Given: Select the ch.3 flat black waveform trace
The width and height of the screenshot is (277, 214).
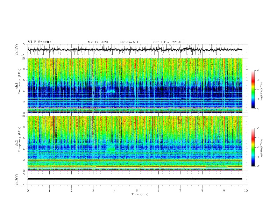Looking at the screenshot, I should click(x=135, y=179).
